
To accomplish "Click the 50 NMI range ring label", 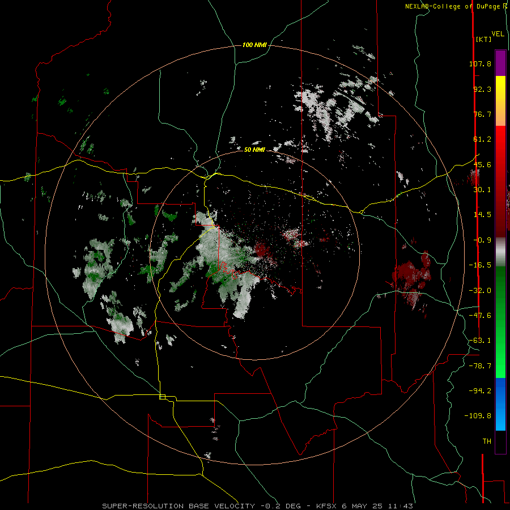I will pyautogui.click(x=254, y=150).
